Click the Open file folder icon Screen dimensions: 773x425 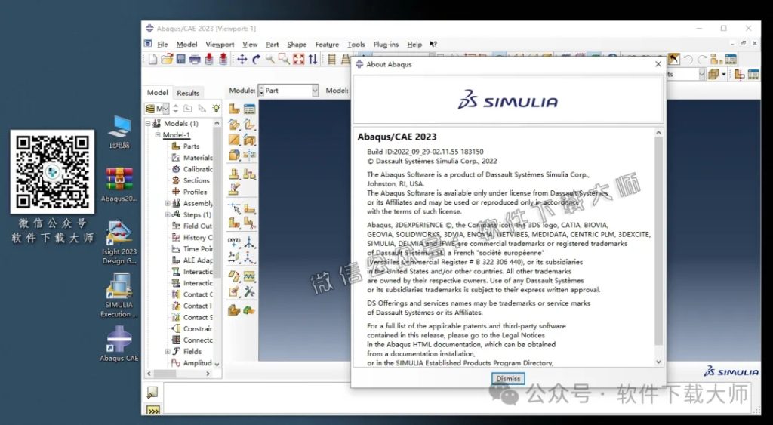pos(167,60)
